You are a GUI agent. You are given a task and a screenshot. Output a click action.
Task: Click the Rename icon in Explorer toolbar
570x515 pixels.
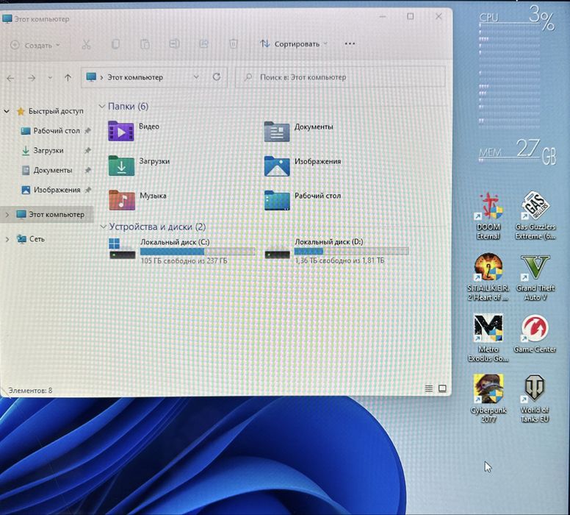tap(175, 44)
